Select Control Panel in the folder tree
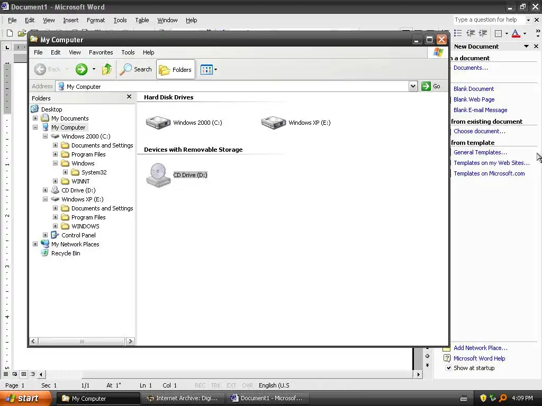Viewport: 542px width, 406px height. click(78, 235)
